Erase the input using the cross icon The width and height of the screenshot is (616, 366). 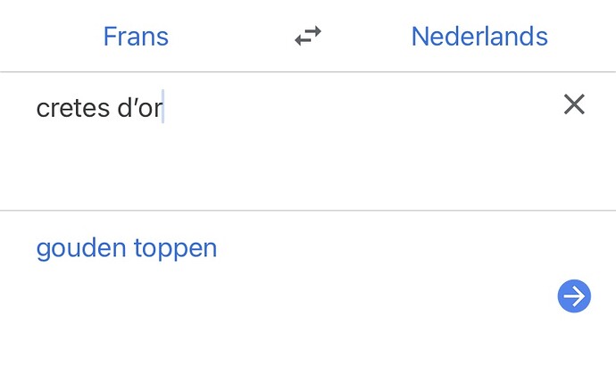click(574, 104)
